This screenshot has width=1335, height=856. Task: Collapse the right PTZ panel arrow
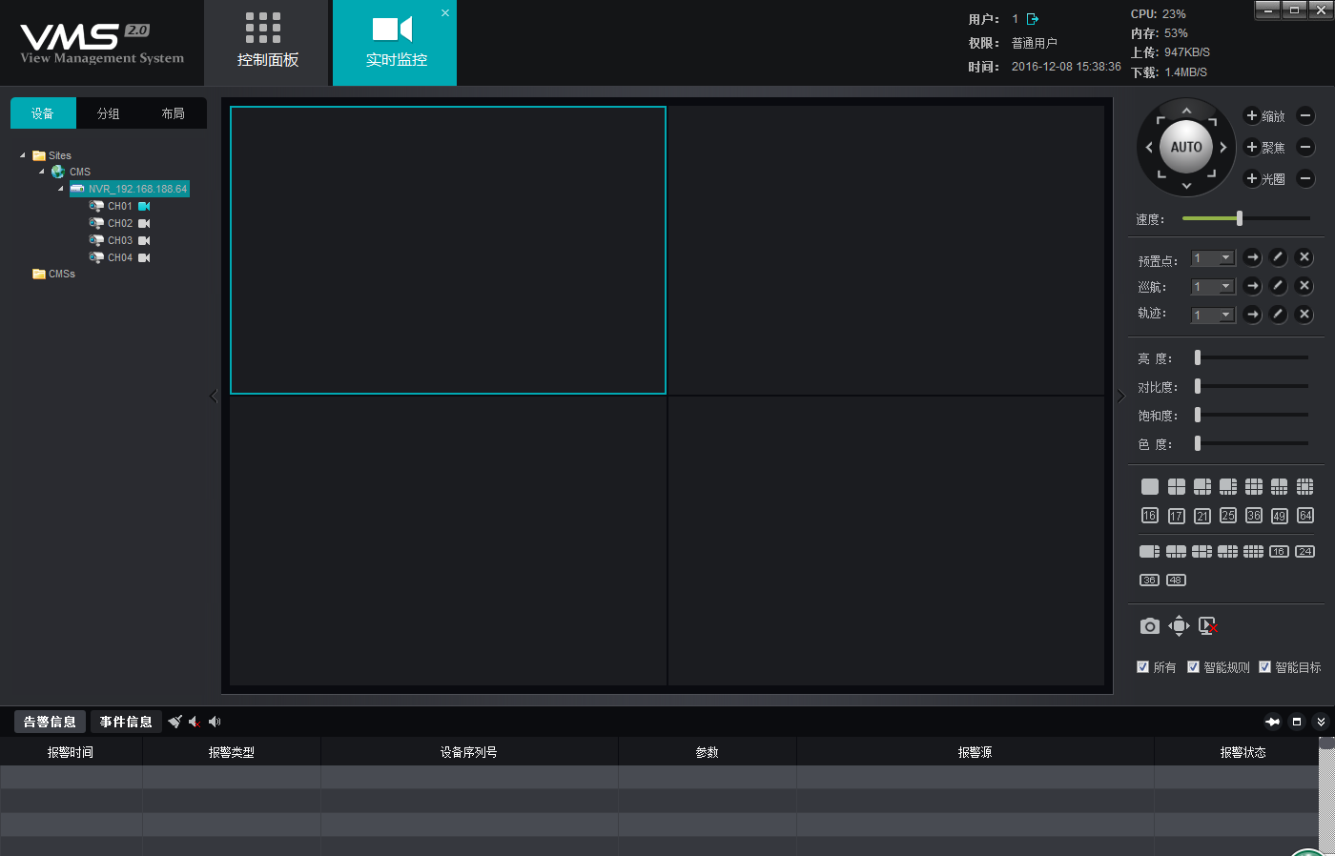1121,397
